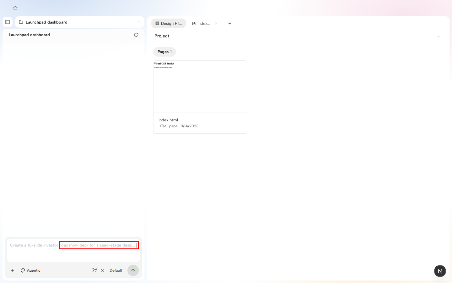Open the chat bubble icon beside Launchpad dashboard
Screen dimensions: 452x283
point(136,35)
